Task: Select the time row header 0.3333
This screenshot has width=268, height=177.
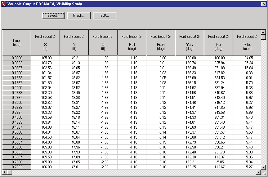Action: click(x=16, y=108)
